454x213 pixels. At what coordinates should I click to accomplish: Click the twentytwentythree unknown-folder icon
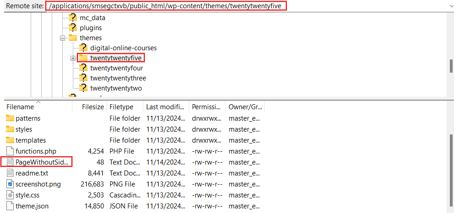pyautogui.click(x=83, y=78)
